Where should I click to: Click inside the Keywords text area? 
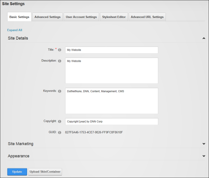tap(112, 101)
